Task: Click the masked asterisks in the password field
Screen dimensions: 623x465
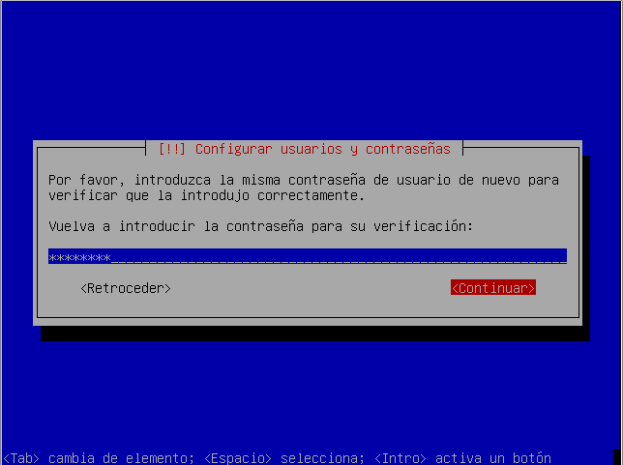Action: point(79,257)
